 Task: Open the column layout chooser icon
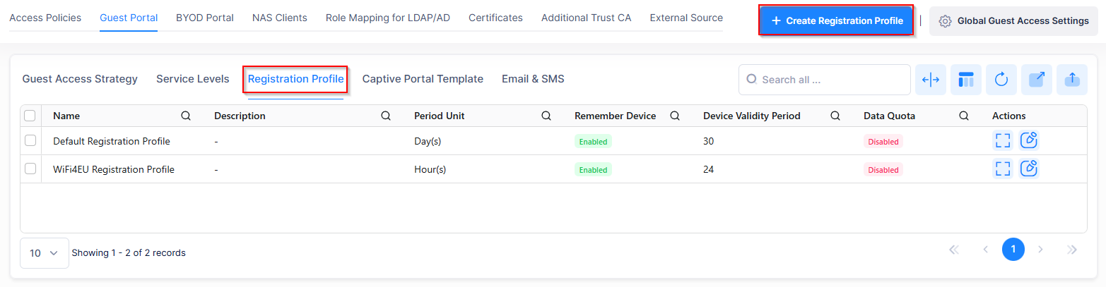[966, 80]
